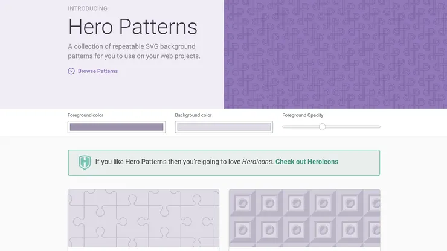Viewport: 447px width, 251px height.
Task: Click the Heroicons shield logo
Action: pyautogui.click(x=85, y=162)
